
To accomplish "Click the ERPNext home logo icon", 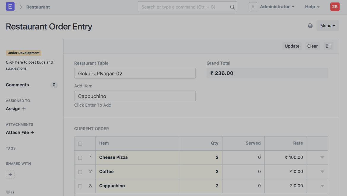I will coord(10,7).
